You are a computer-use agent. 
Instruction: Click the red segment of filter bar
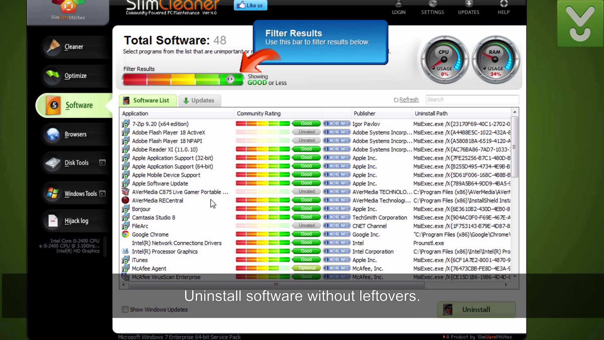pos(135,79)
